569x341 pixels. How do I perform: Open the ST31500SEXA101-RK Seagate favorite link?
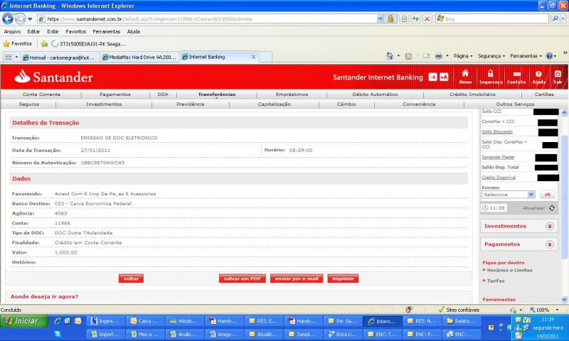(x=88, y=44)
